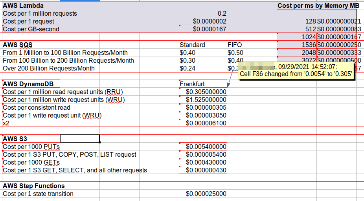
Task: Click the $0.305000000 value cell
Action: pyautogui.click(x=203, y=92)
